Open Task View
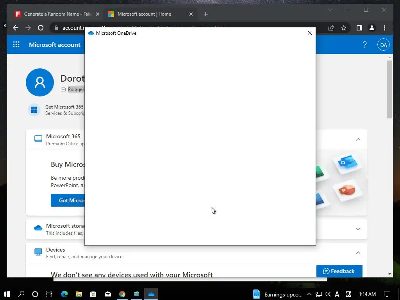The width and height of the screenshot is (400, 300). [x=49, y=294]
